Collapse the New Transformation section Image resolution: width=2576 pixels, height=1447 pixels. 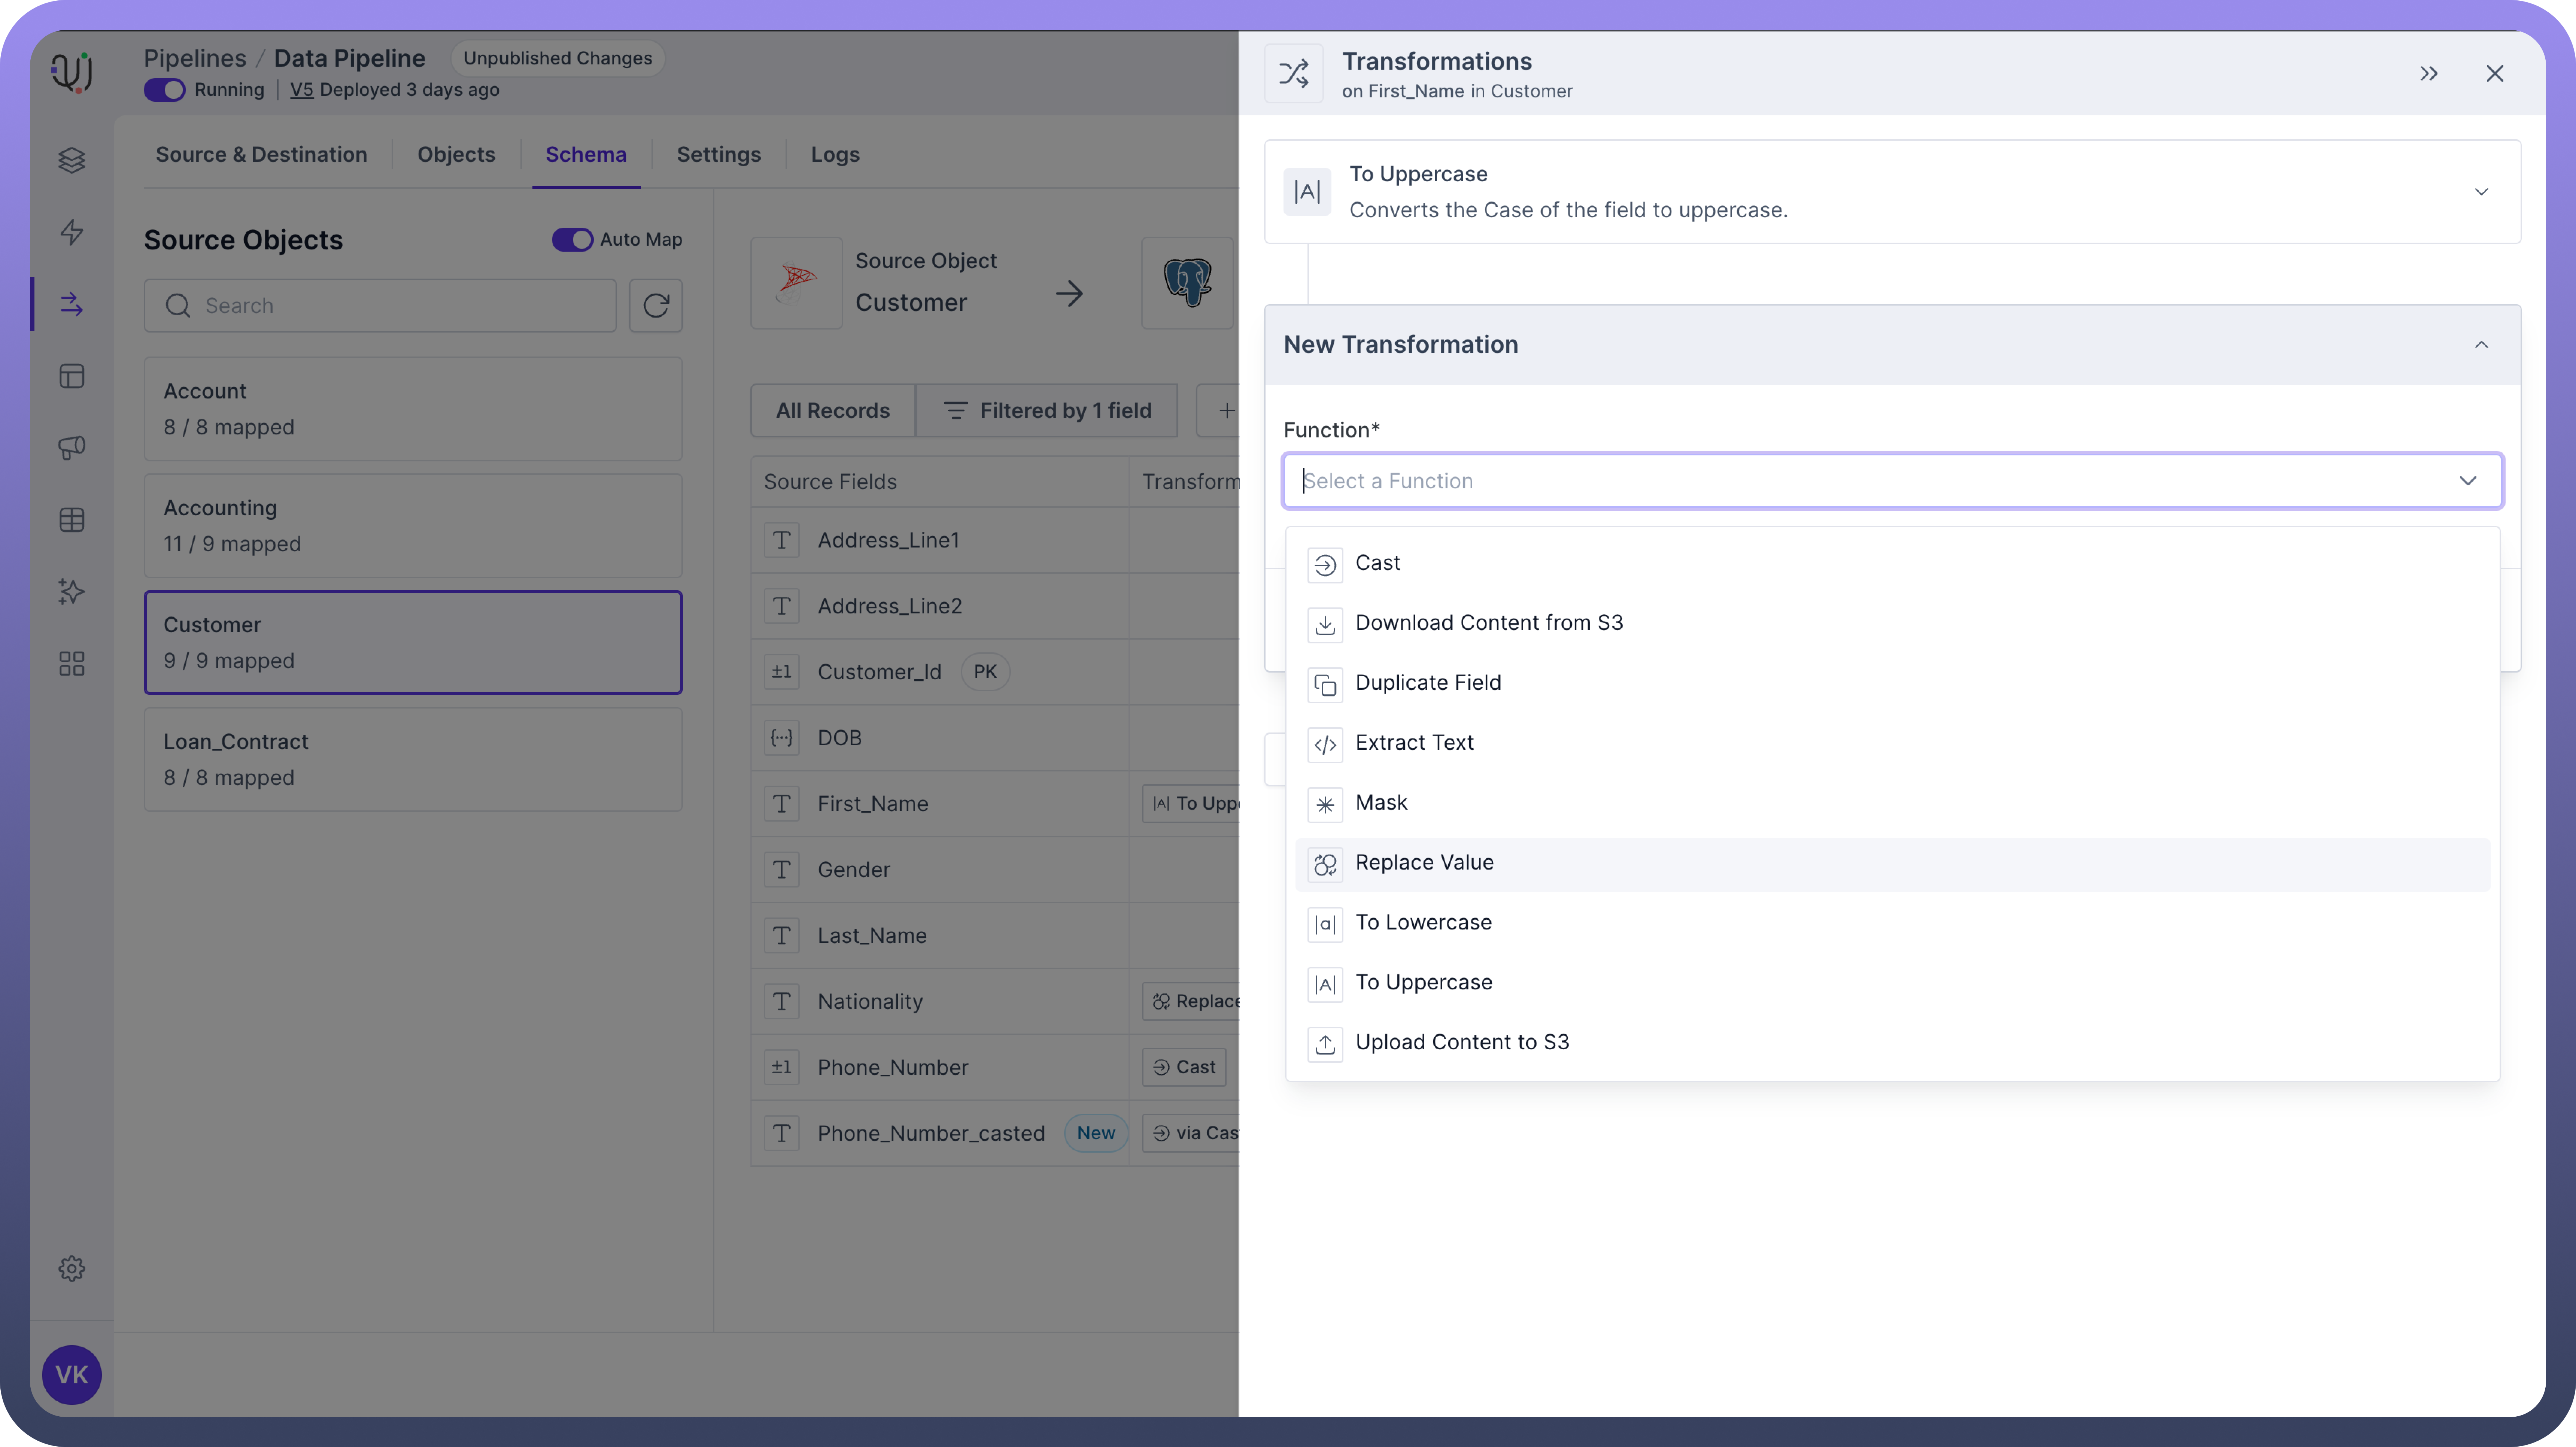coord(2480,345)
